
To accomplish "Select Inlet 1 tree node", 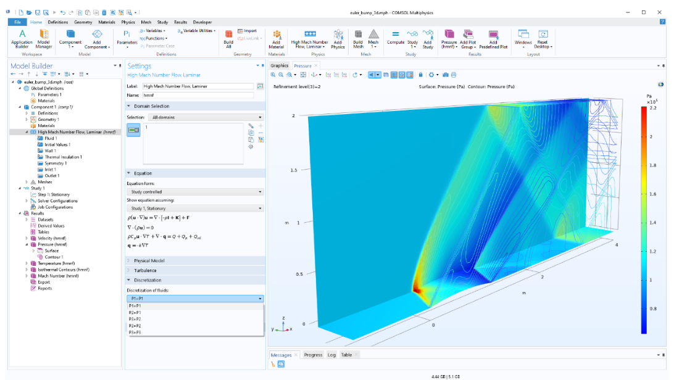I will point(50,170).
